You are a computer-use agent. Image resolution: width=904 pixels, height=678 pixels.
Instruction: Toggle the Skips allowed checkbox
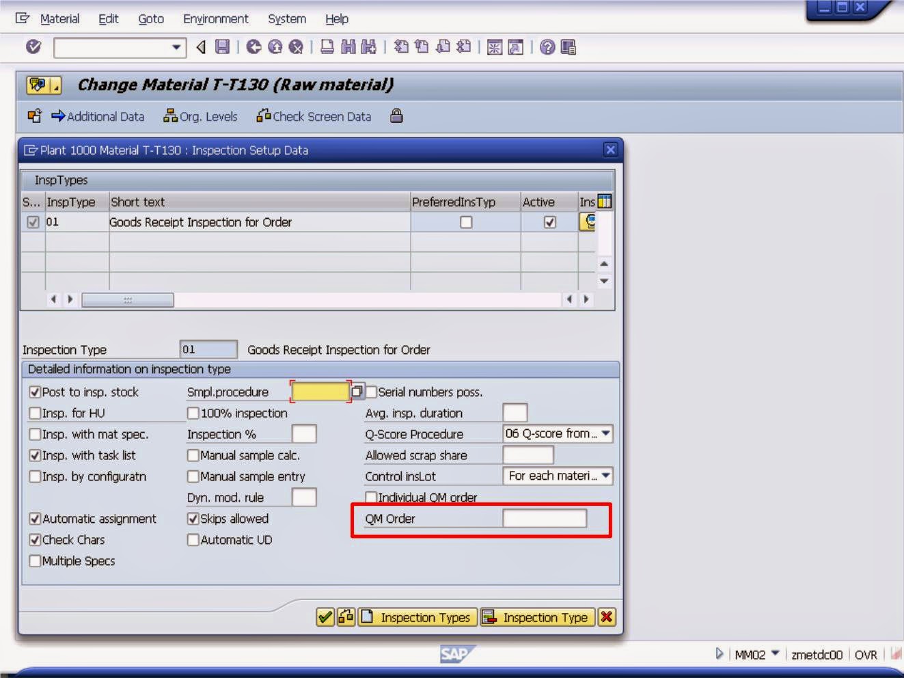tap(193, 519)
